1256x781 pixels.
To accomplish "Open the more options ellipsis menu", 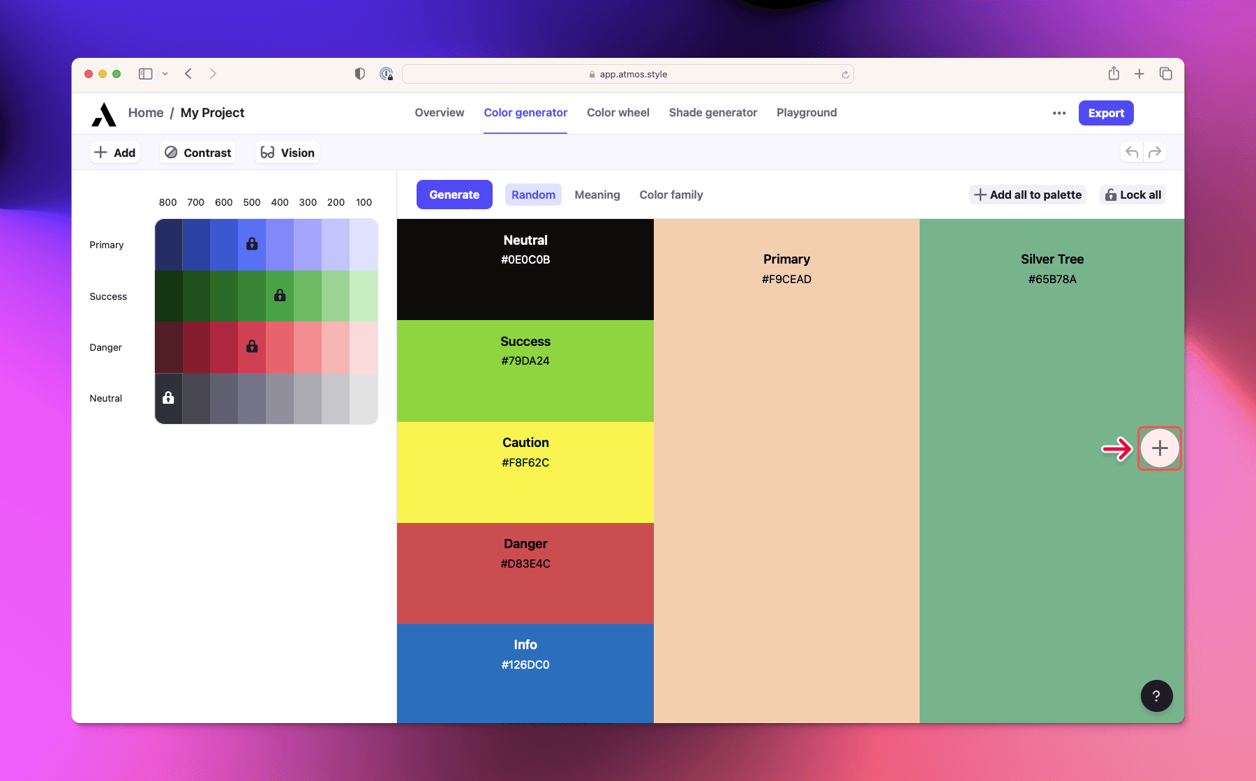I will click(x=1059, y=112).
